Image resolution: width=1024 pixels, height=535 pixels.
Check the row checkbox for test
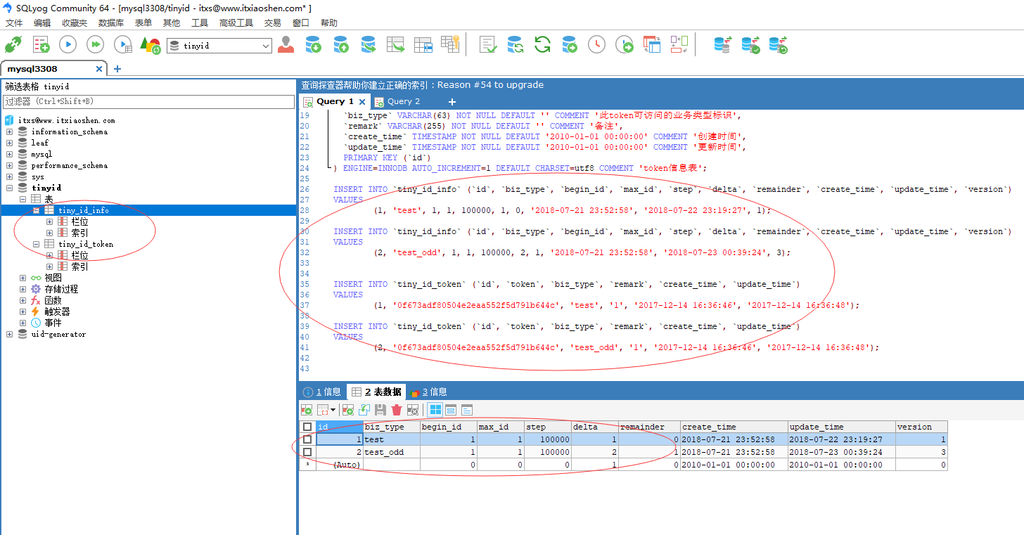coord(307,439)
